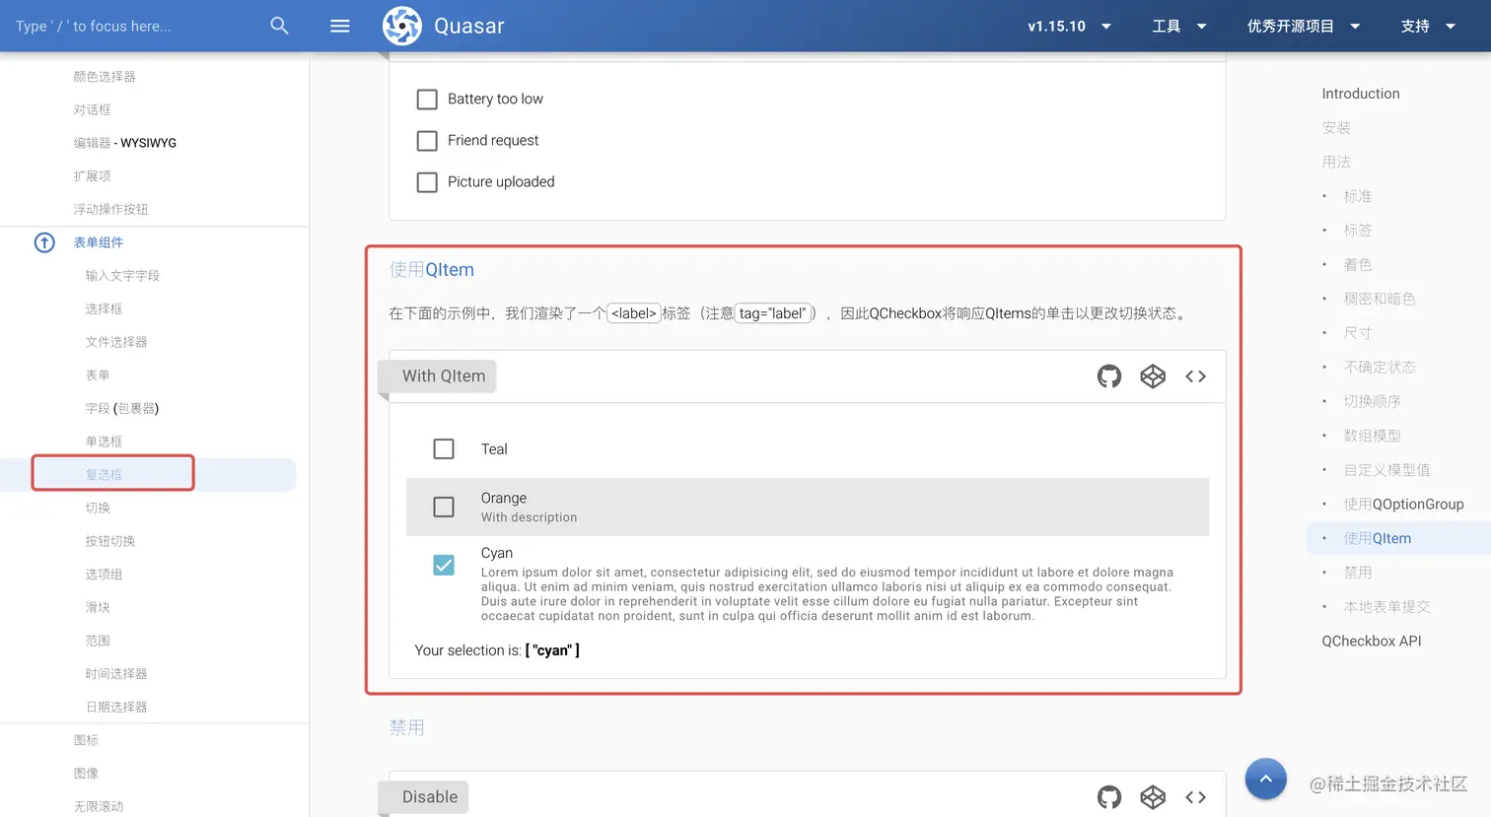The width and height of the screenshot is (1491, 817).
Task: Check the Friend request checkbox
Action: (427, 141)
